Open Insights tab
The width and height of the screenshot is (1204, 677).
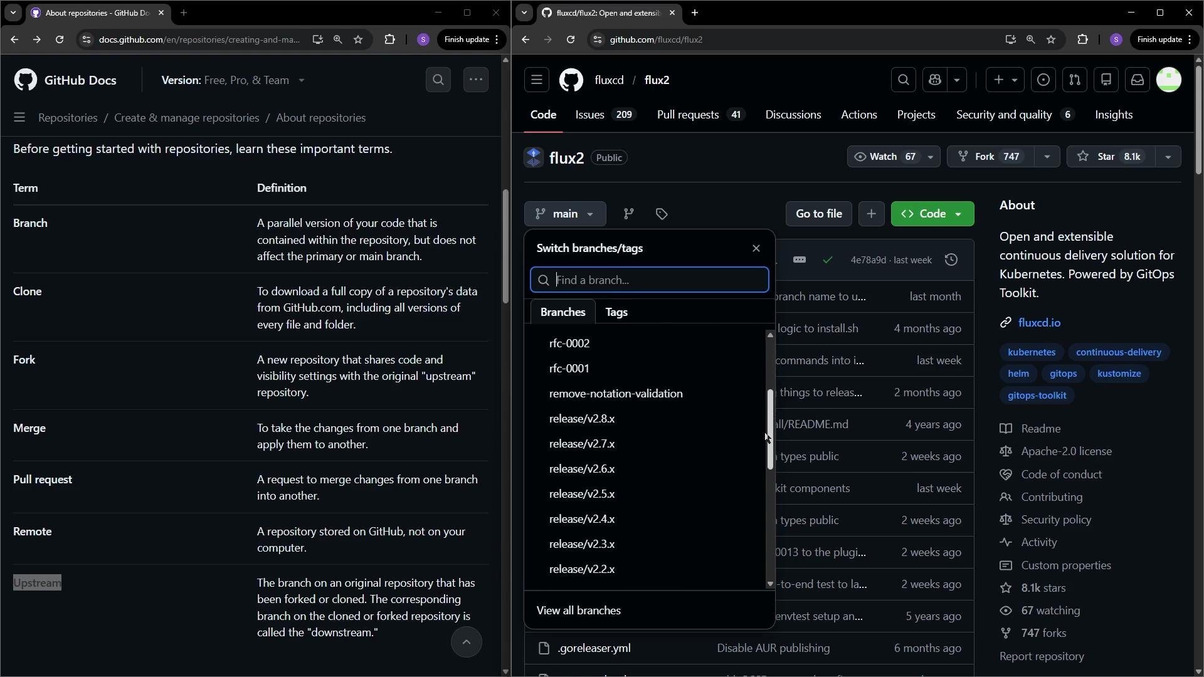[x=1113, y=115]
